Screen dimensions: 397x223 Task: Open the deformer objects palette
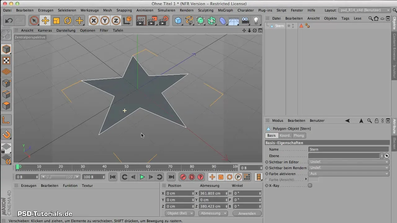[x=223, y=21]
